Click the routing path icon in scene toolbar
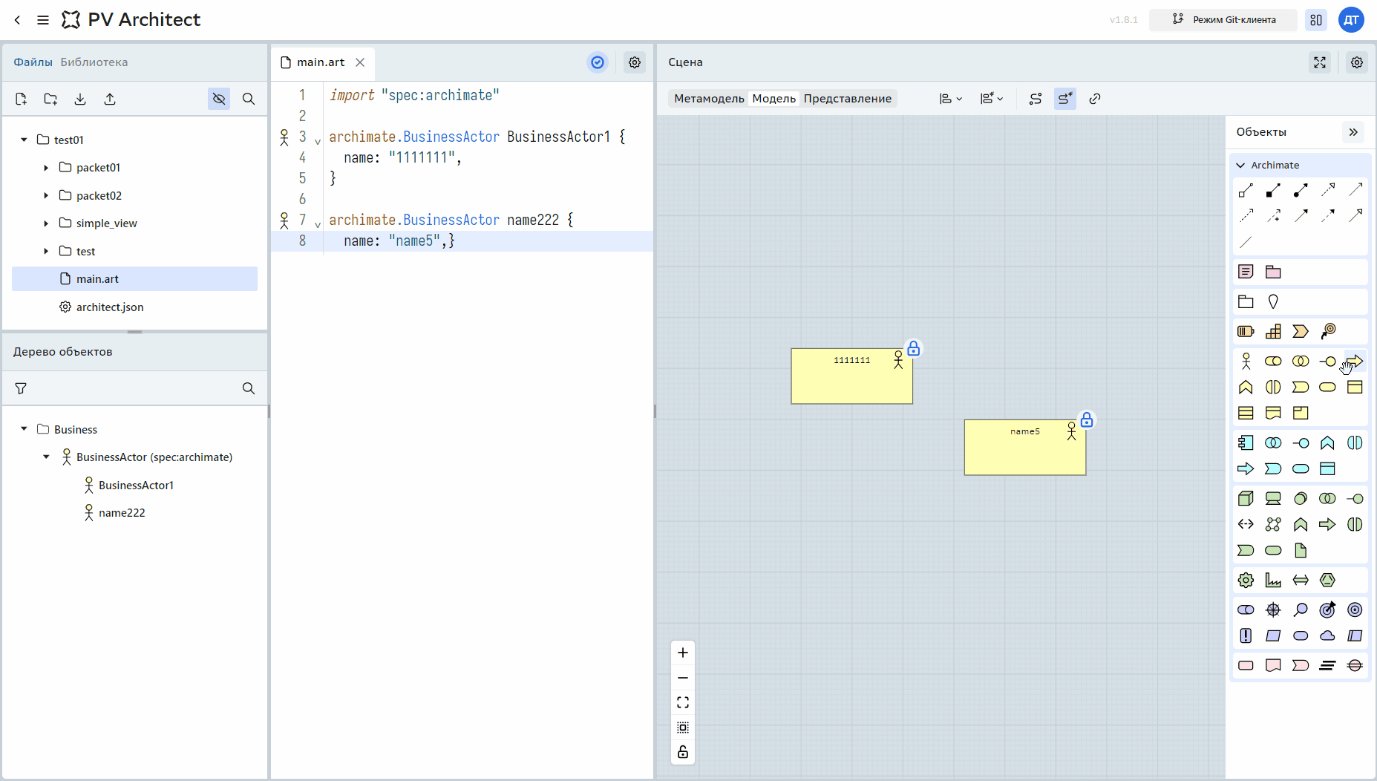This screenshot has width=1377, height=781. pyautogui.click(x=1036, y=99)
